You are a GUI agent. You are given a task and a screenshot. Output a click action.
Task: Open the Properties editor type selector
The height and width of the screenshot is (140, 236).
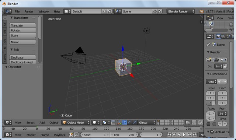pos(210,36)
